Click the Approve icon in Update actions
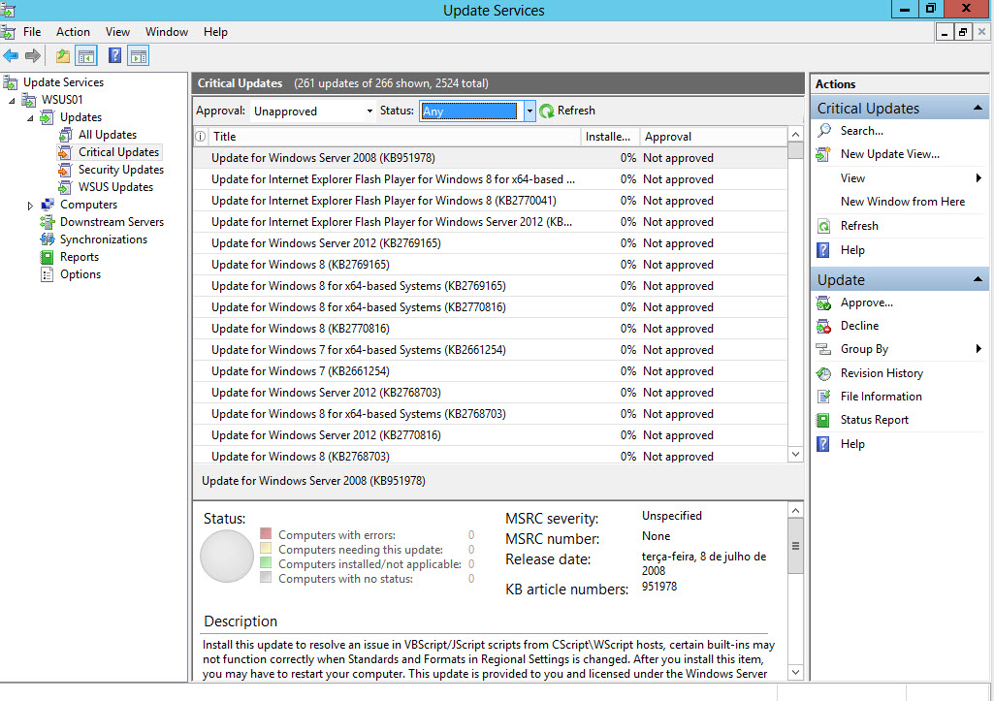The width and height of the screenshot is (994, 701). click(823, 303)
